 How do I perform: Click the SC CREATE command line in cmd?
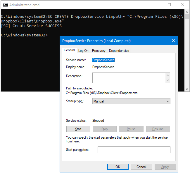(92, 19)
